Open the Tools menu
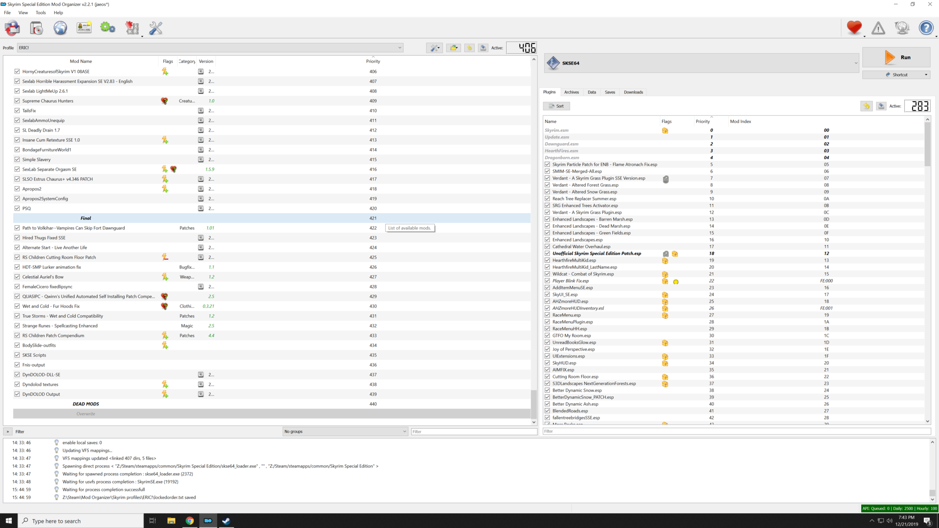The image size is (939, 528). point(41,13)
